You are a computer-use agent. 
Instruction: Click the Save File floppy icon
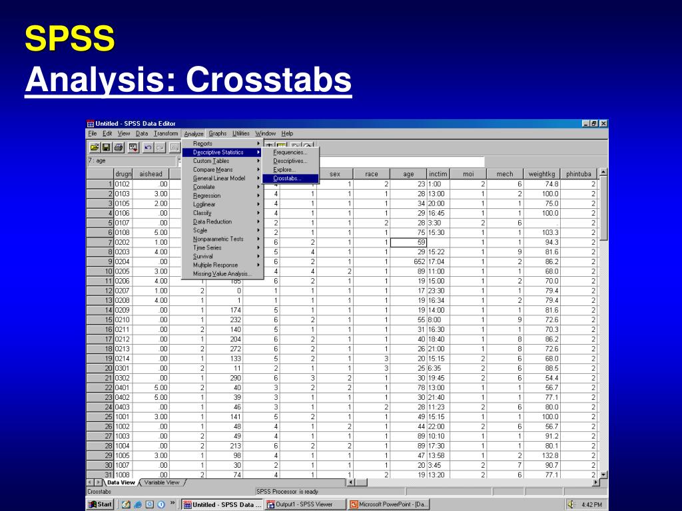coord(106,148)
